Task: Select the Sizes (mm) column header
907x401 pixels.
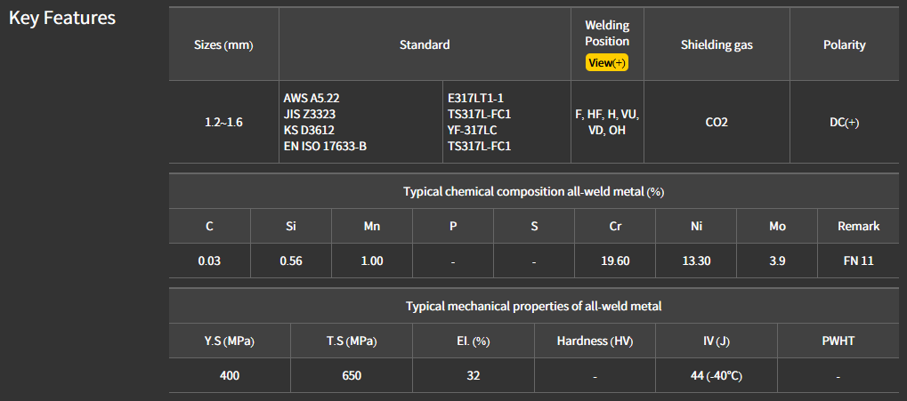Action: coord(223,44)
